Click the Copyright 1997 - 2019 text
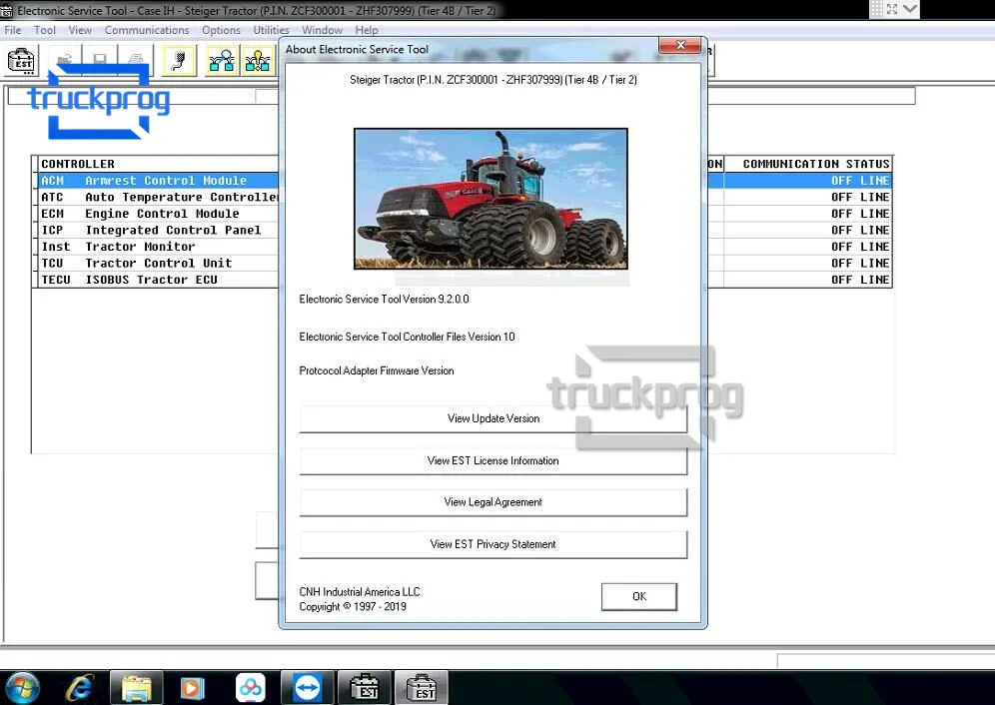The width and height of the screenshot is (995, 705). click(353, 606)
